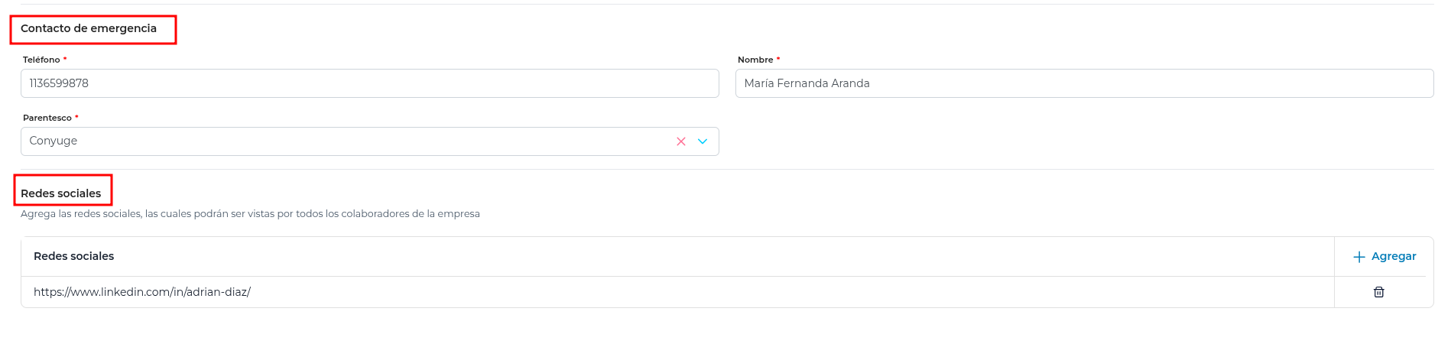1451x357 pixels.
Task: Click the Redes sociales section title
Action: click(x=61, y=193)
